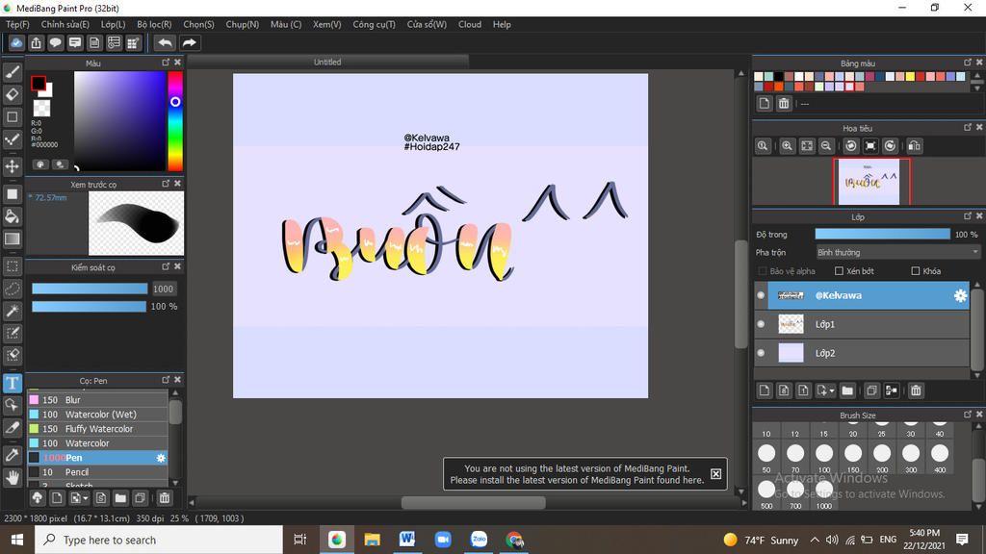Select the Pencil brush
This screenshot has width=986, height=554.
(98, 472)
